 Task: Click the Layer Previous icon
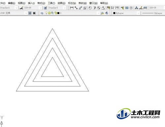107,13
